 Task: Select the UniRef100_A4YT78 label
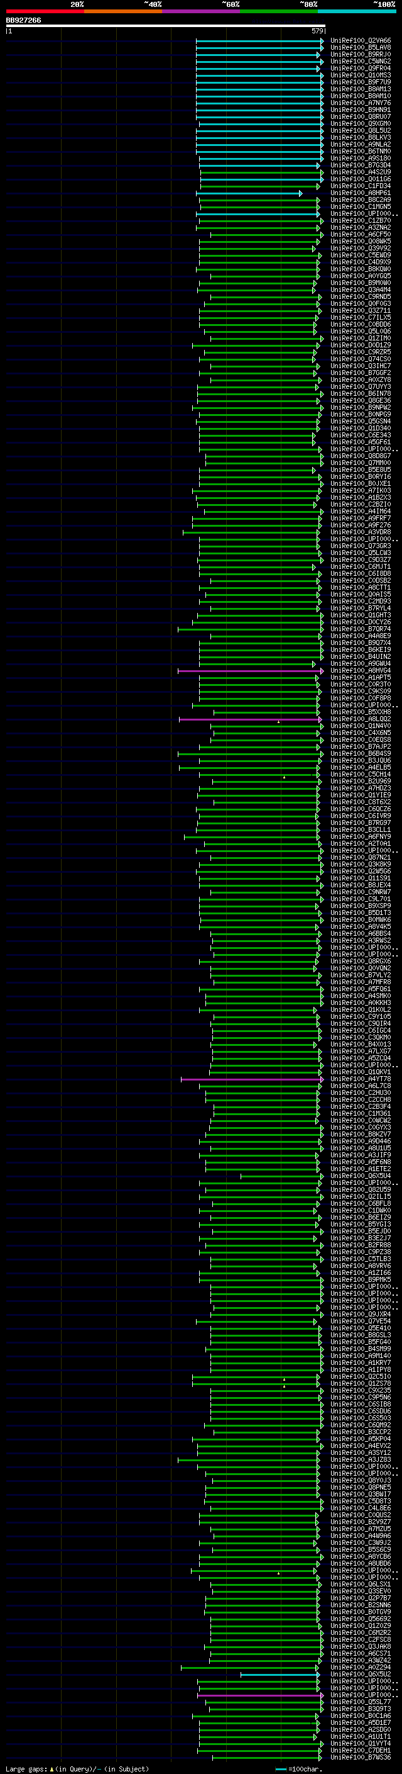360,1079
